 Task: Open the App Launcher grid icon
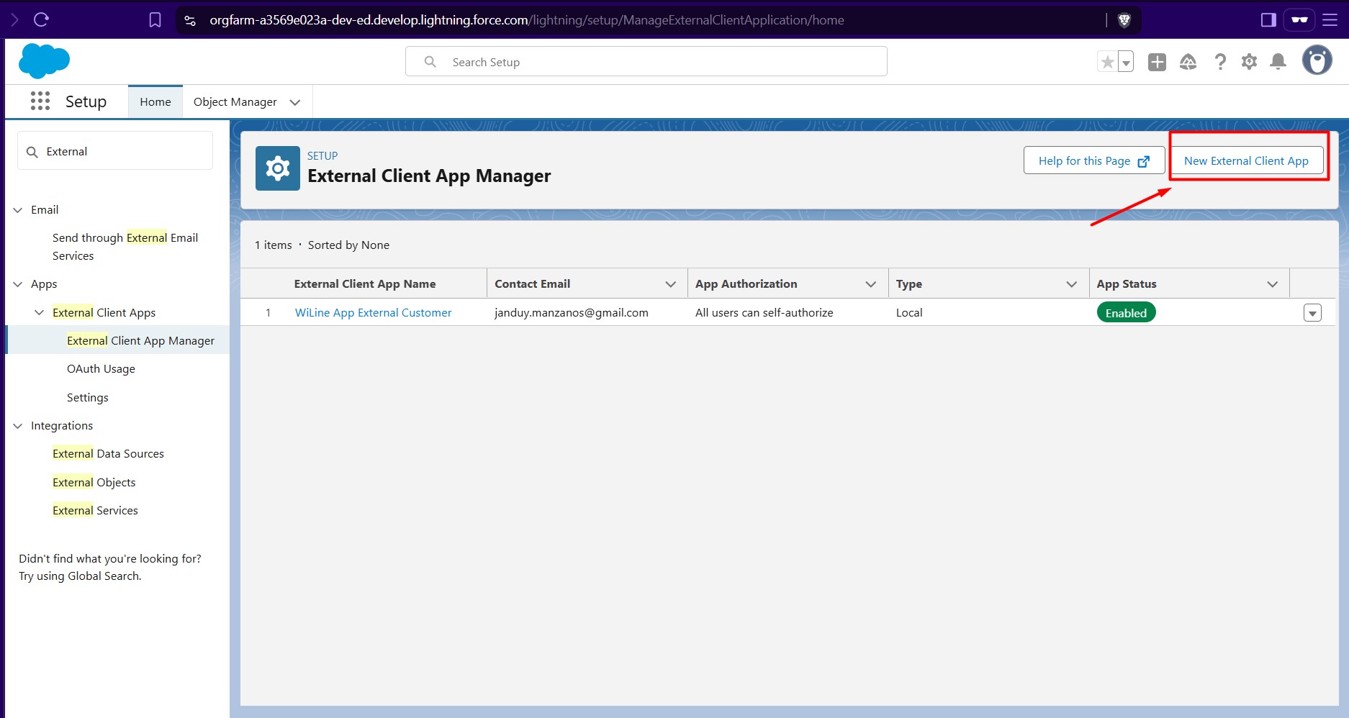click(x=40, y=101)
